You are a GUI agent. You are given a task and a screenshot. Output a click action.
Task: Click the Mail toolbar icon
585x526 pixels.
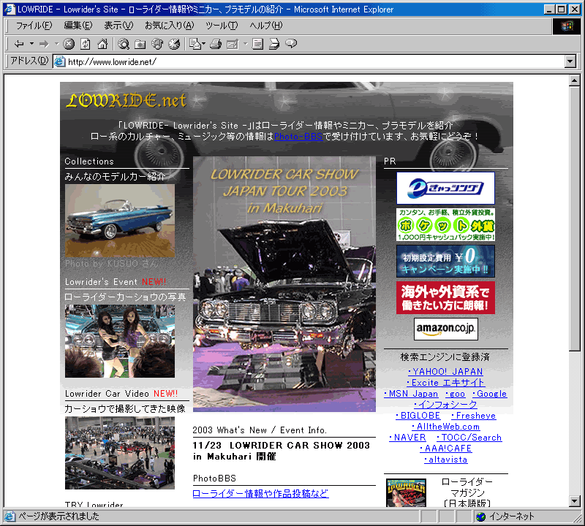(195, 44)
